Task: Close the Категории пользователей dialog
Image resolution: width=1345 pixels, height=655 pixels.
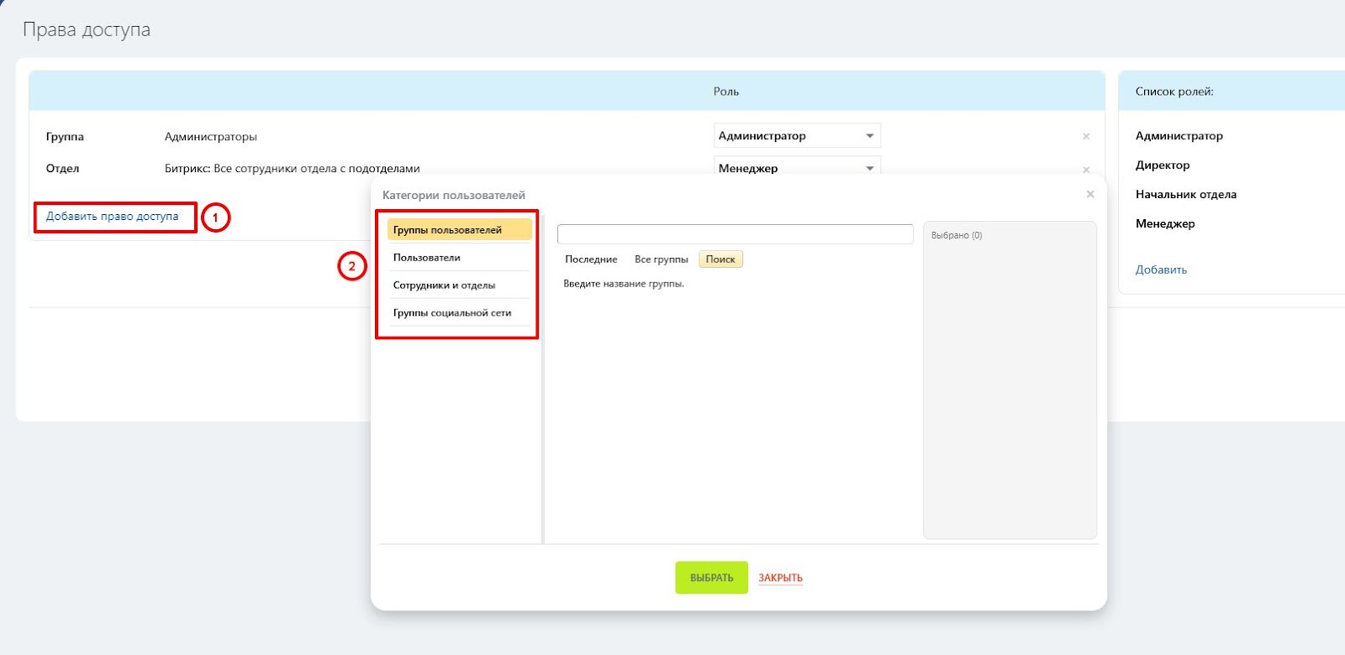Action: click(x=1090, y=194)
